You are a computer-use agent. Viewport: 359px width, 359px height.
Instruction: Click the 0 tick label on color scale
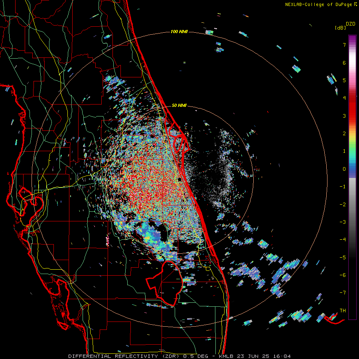pos(344,169)
